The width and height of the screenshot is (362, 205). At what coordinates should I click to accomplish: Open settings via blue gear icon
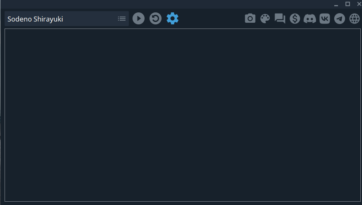coord(172,19)
